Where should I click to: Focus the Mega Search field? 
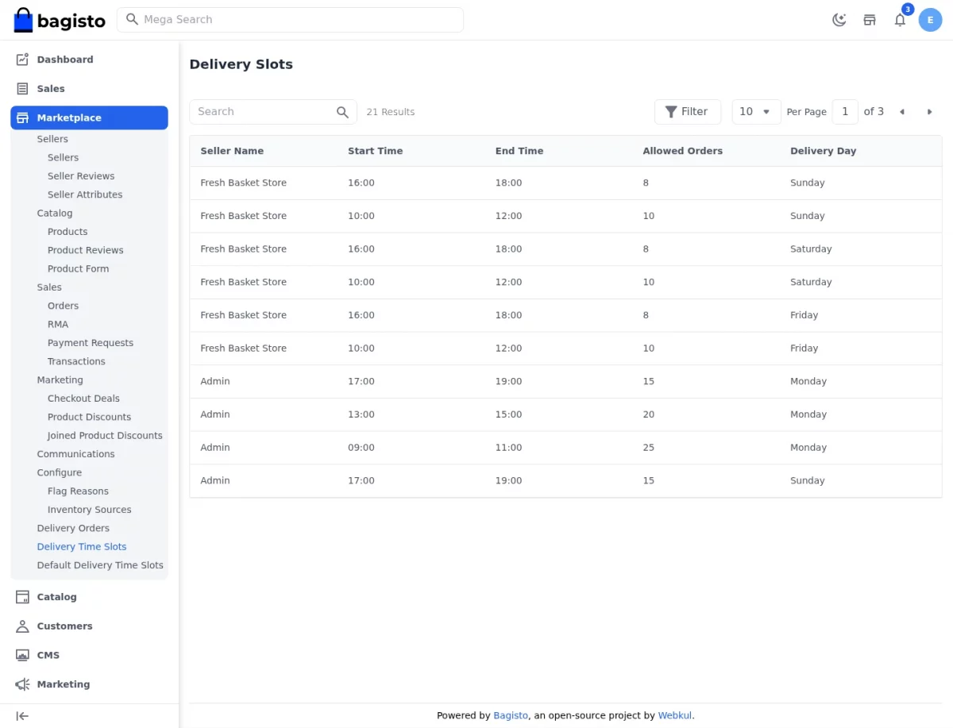coord(290,20)
